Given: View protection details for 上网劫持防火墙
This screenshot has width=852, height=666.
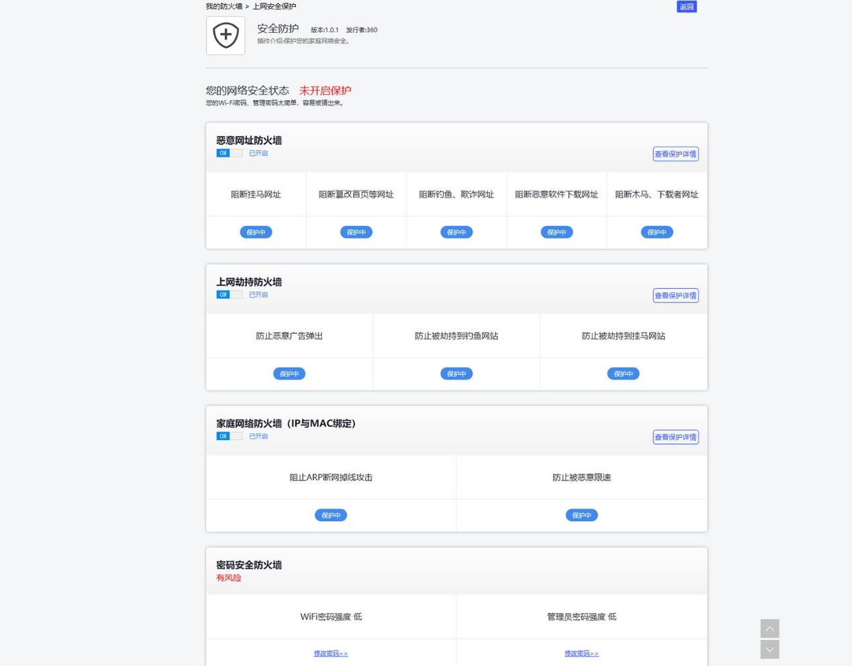Looking at the screenshot, I should pos(675,296).
